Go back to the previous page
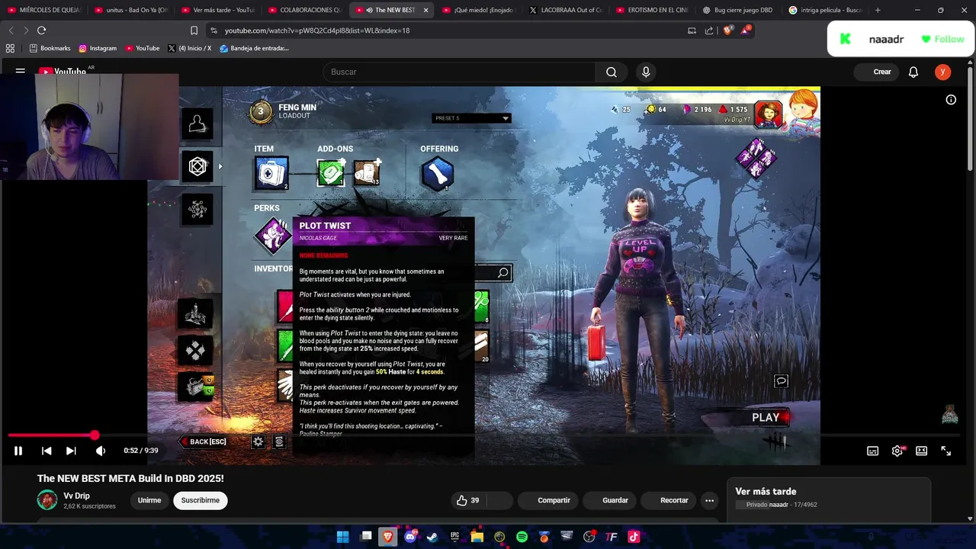This screenshot has width=976, height=549. point(11,30)
